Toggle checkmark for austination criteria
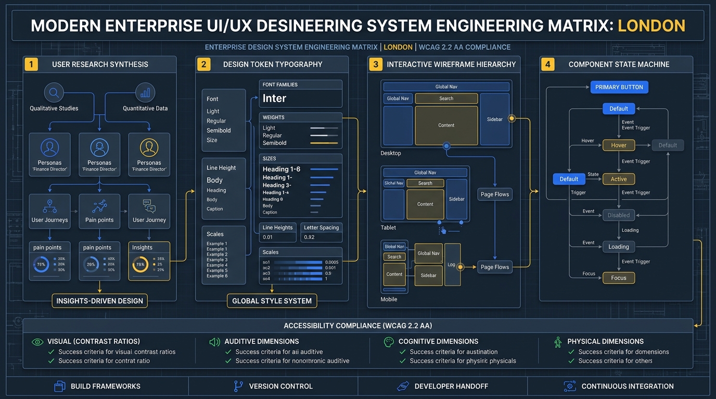The height and width of the screenshot is (399, 716). [402, 352]
